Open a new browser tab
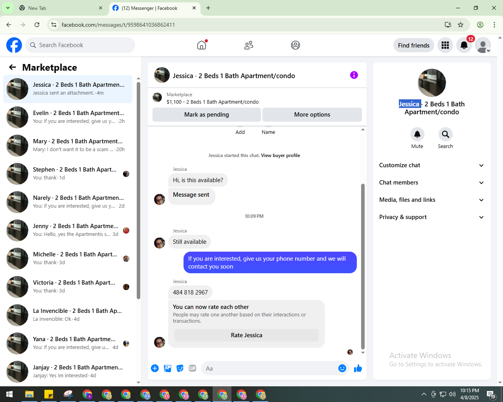 pyautogui.click(x=208, y=8)
